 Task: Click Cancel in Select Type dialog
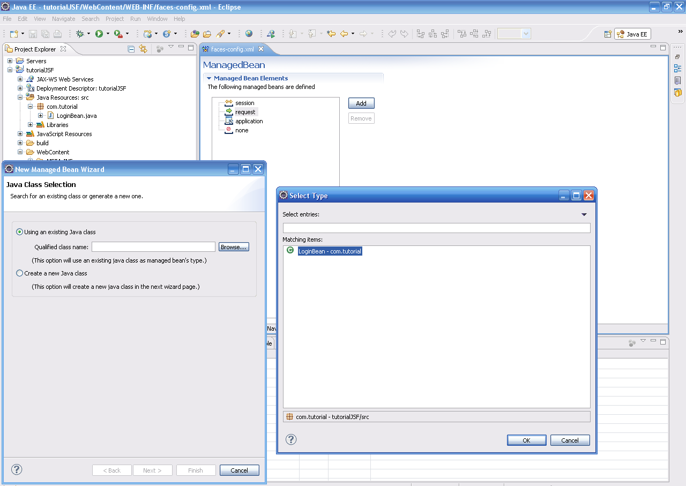(570, 440)
